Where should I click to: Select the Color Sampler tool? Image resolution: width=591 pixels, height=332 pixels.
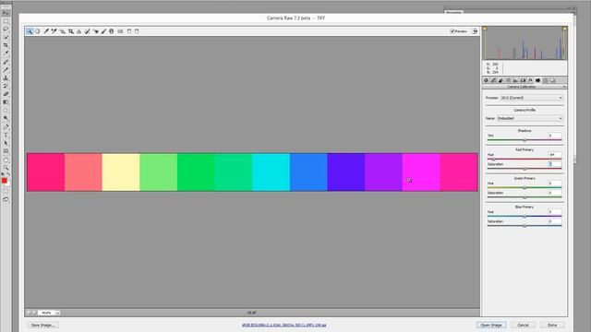pyautogui.click(x=54, y=31)
